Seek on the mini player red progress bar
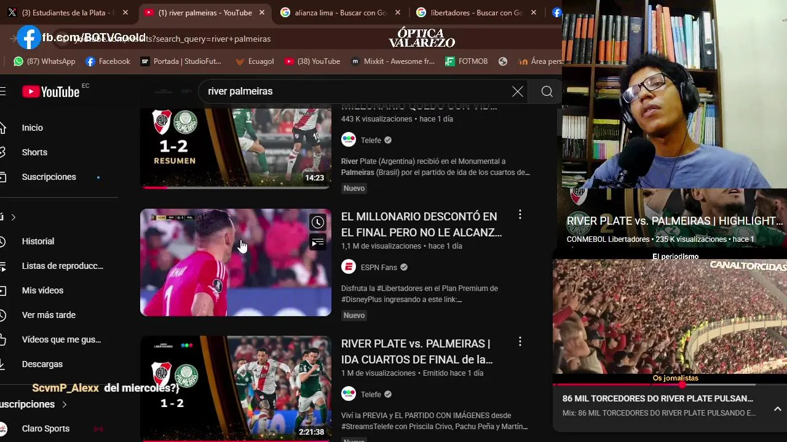 pyautogui.click(x=670, y=384)
